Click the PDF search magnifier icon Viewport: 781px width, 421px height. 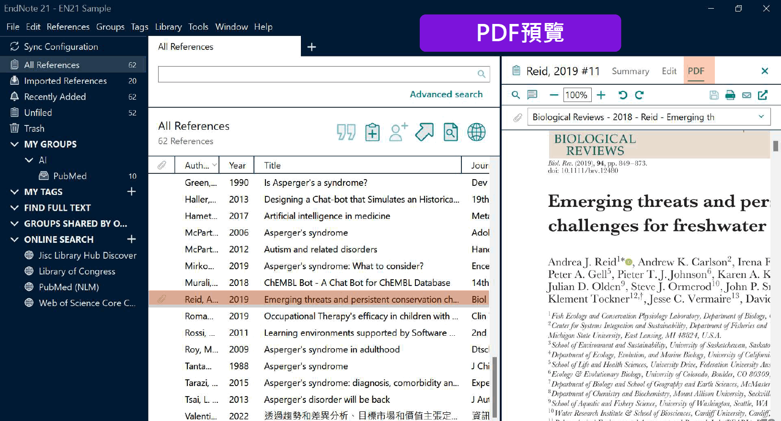coord(516,95)
